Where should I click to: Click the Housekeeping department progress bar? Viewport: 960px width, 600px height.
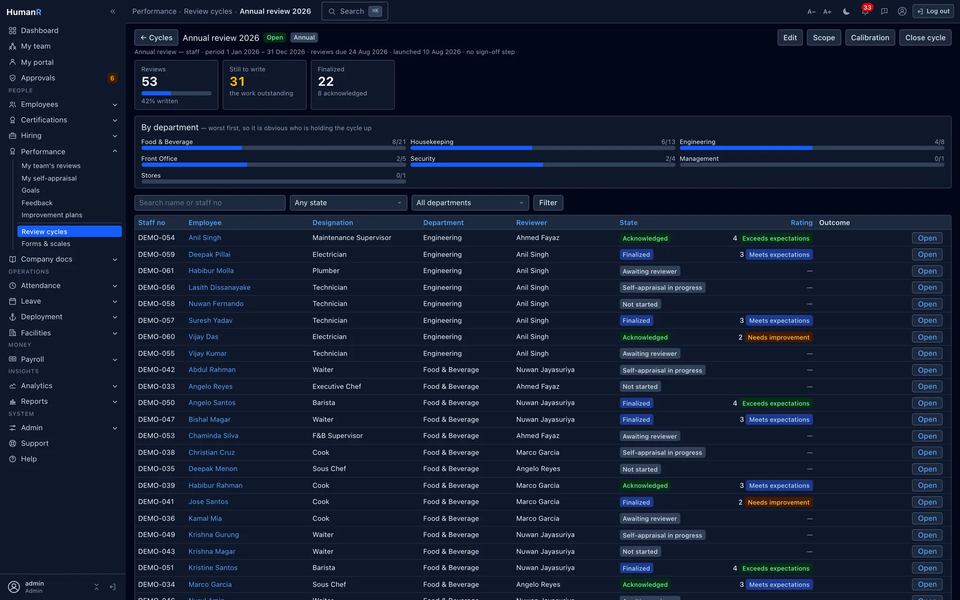(x=543, y=148)
